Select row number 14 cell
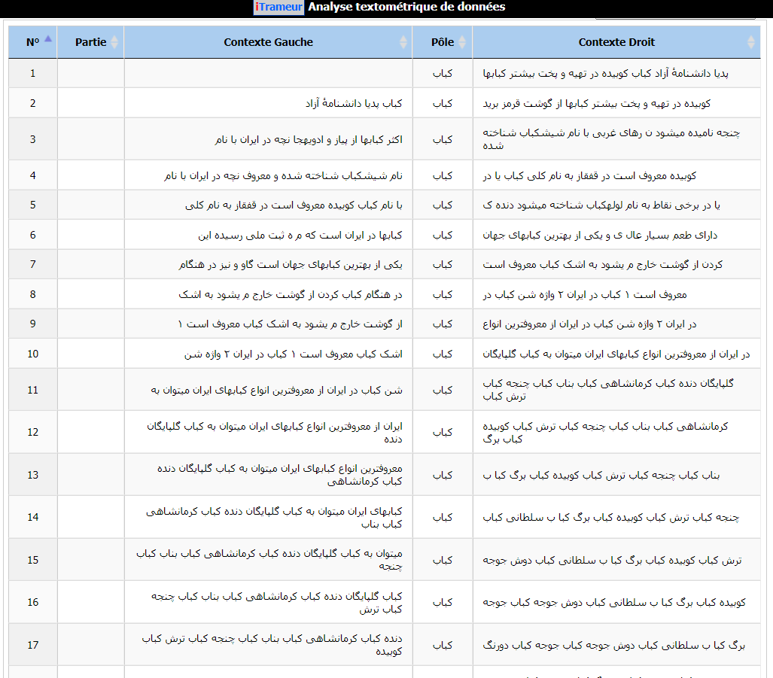Screen dimensions: 773x678 pyautogui.click(x=32, y=518)
